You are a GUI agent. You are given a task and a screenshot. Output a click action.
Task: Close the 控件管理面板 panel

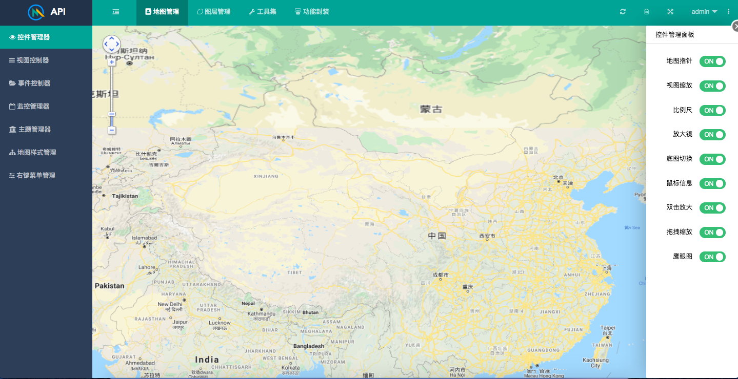coord(736,25)
